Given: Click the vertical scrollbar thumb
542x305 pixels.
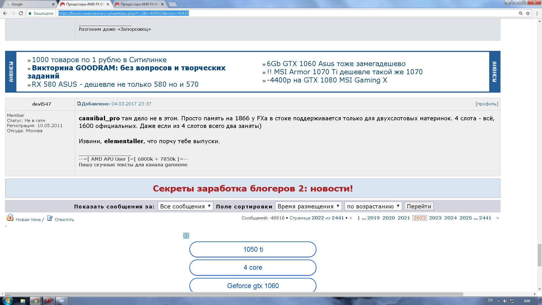Looking at the screenshot, I should tap(539, 255).
